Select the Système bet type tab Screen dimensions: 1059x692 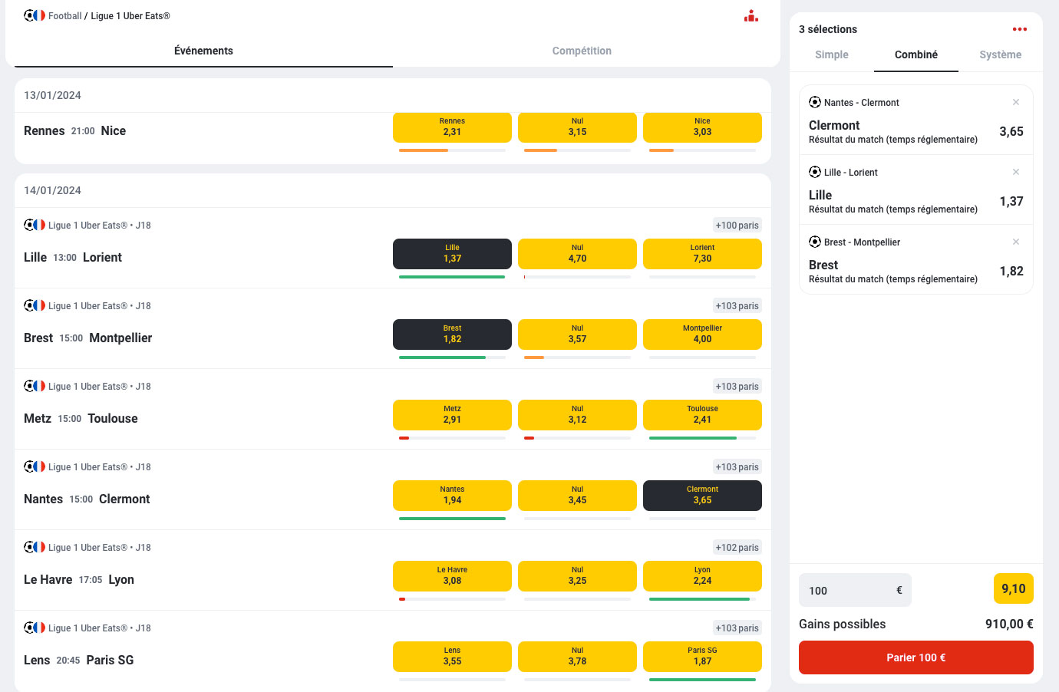pyautogui.click(x=1001, y=54)
